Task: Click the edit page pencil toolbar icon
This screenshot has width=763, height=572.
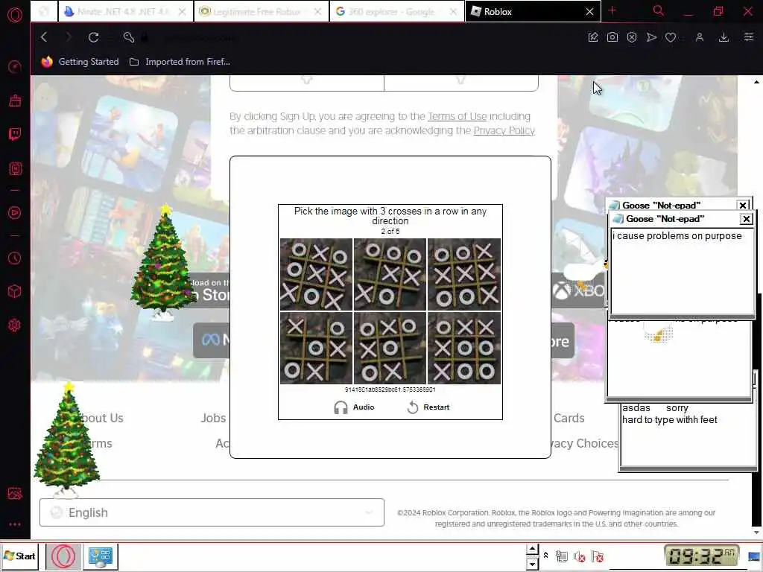Action: 592,37
